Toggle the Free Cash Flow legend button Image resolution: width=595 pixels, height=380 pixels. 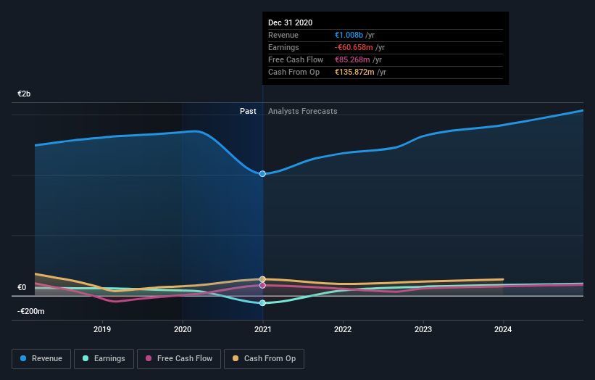[x=179, y=359]
